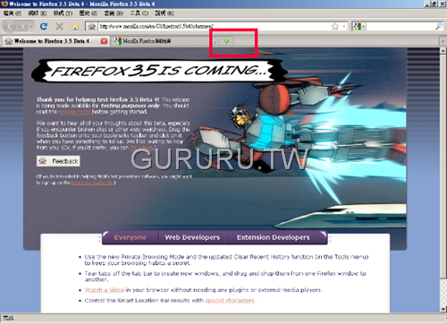The height and width of the screenshot is (324, 447).
Task: Click the 完成 status bar text
Action: [x=8, y=319]
